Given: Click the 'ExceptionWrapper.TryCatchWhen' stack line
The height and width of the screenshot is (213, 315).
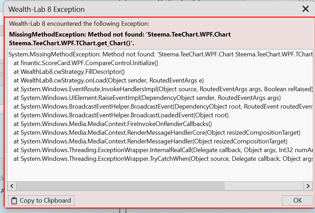Looking at the screenshot, I should [163, 159].
